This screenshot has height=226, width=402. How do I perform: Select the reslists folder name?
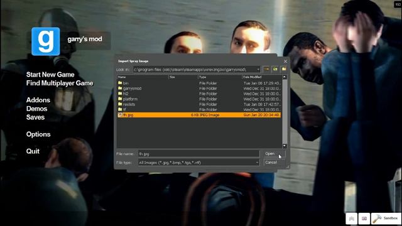pyautogui.click(x=129, y=104)
